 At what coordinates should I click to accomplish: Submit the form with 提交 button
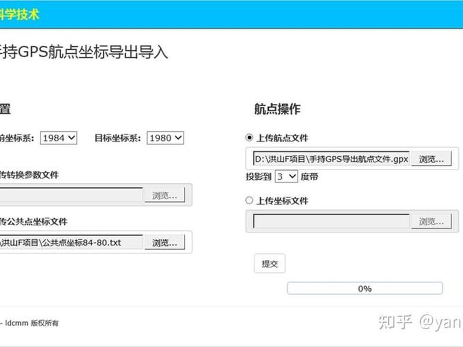(x=270, y=264)
